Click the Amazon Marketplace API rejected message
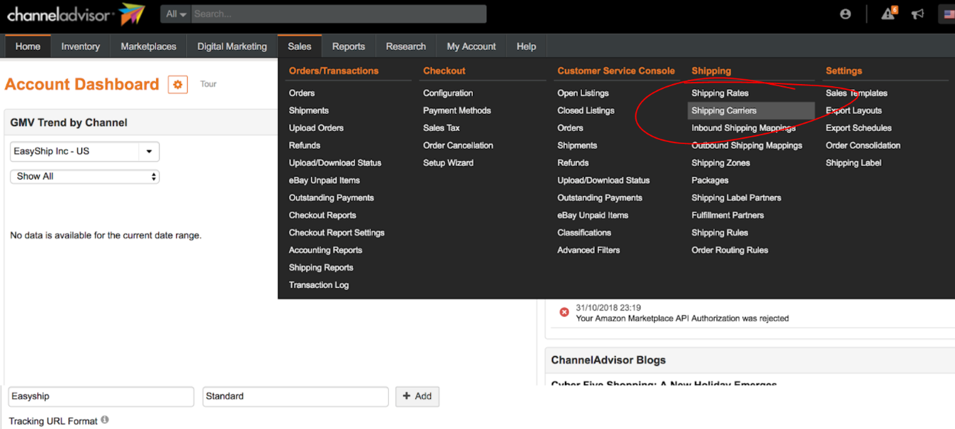Screen dimensions: 955x429 click(x=682, y=319)
